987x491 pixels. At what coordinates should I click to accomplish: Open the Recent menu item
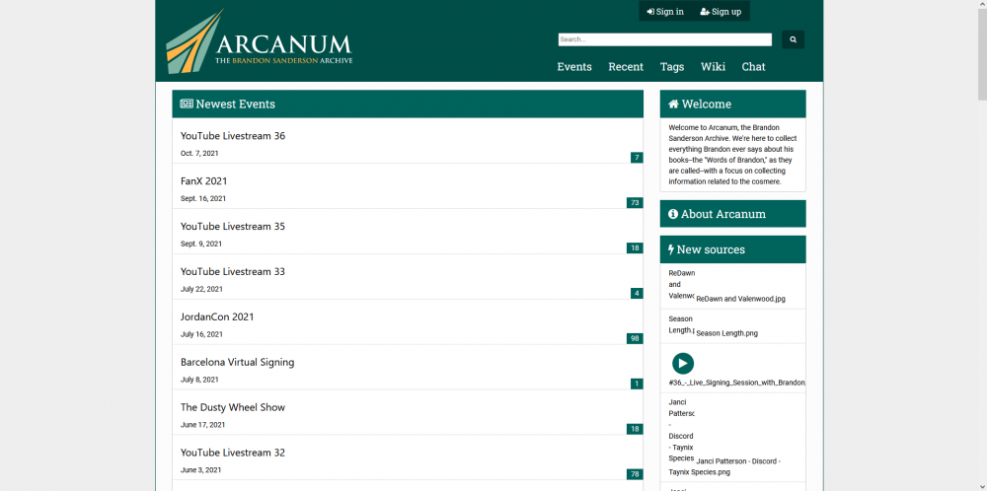(626, 67)
